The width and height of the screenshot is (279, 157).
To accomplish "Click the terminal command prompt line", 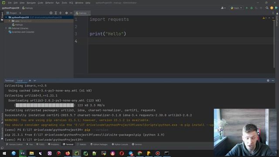I will 44,140.
